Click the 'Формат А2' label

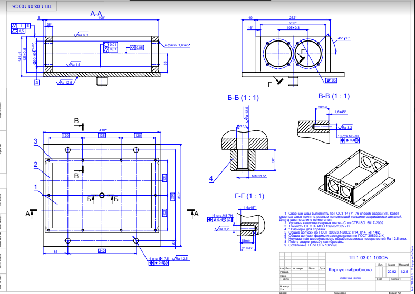(x=394, y=292)
